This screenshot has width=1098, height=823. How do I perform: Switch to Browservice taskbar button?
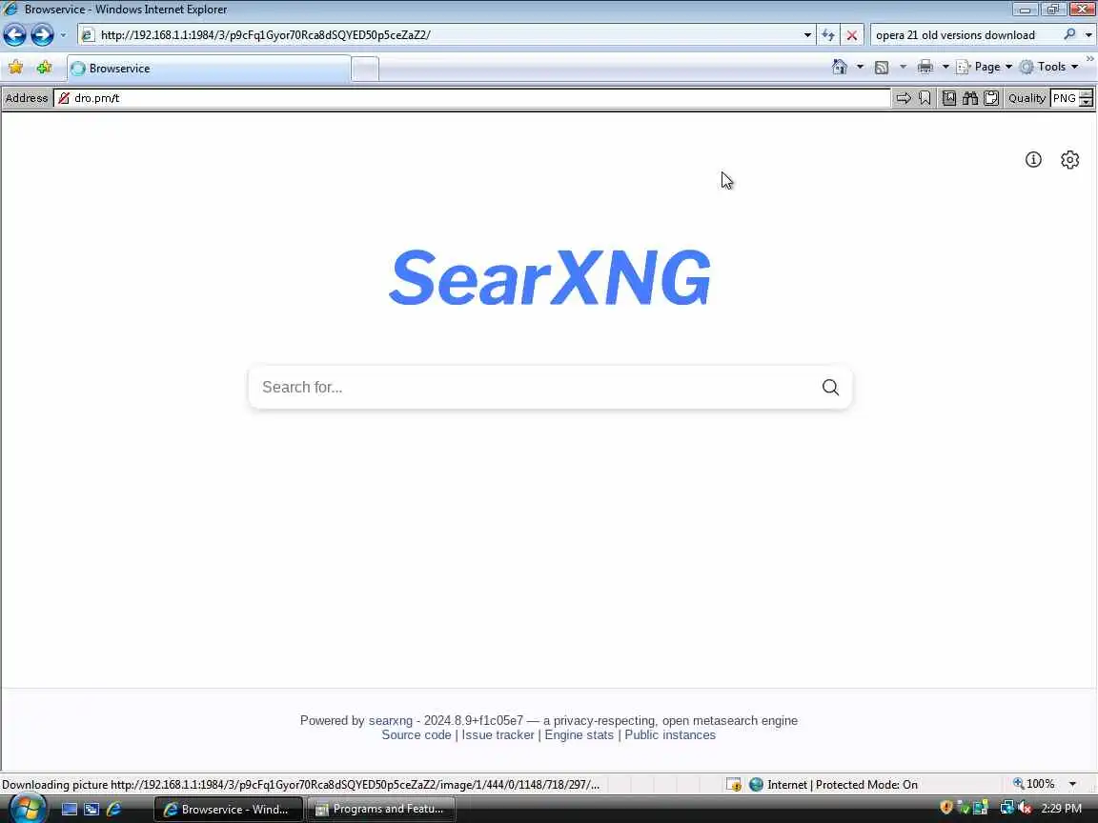click(x=229, y=809)
